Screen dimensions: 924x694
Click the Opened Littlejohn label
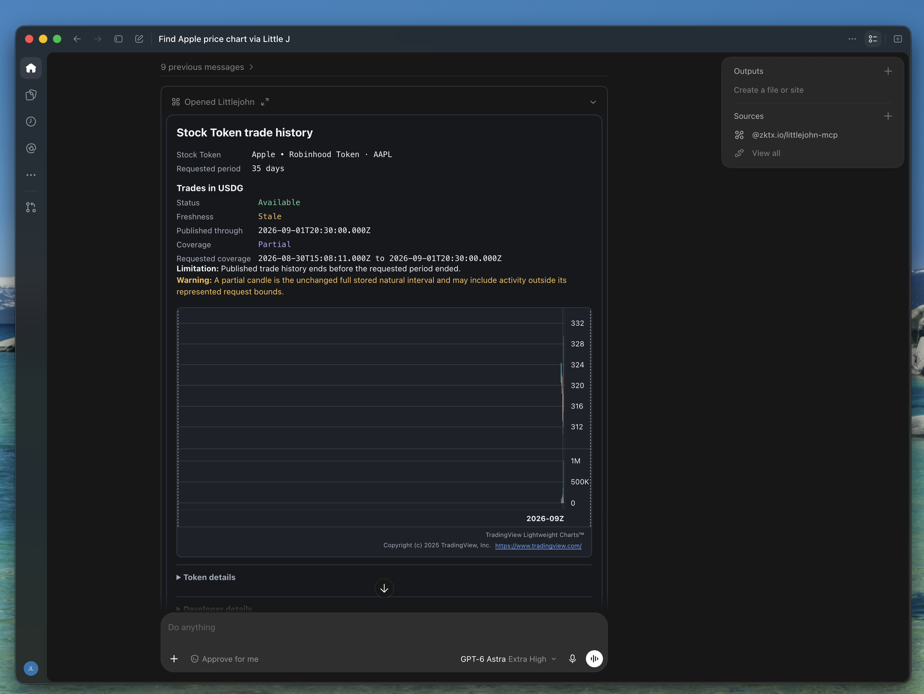point(219,102)
